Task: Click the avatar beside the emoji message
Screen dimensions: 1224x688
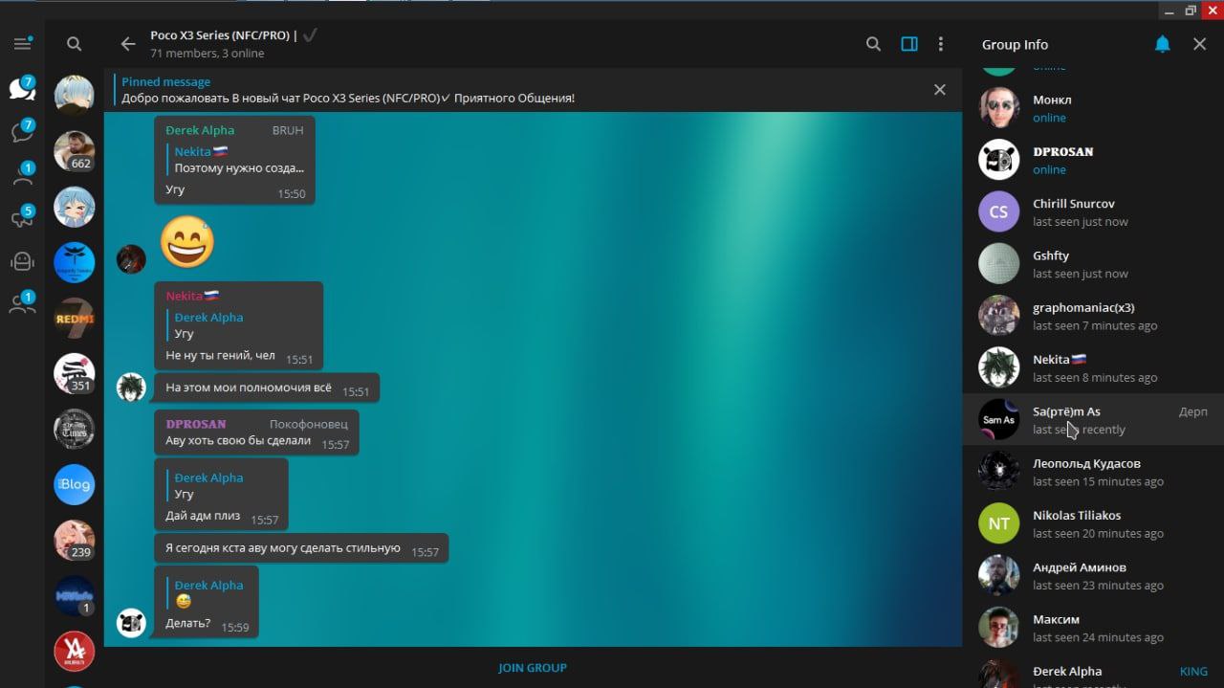Action: tap(131, 258)
